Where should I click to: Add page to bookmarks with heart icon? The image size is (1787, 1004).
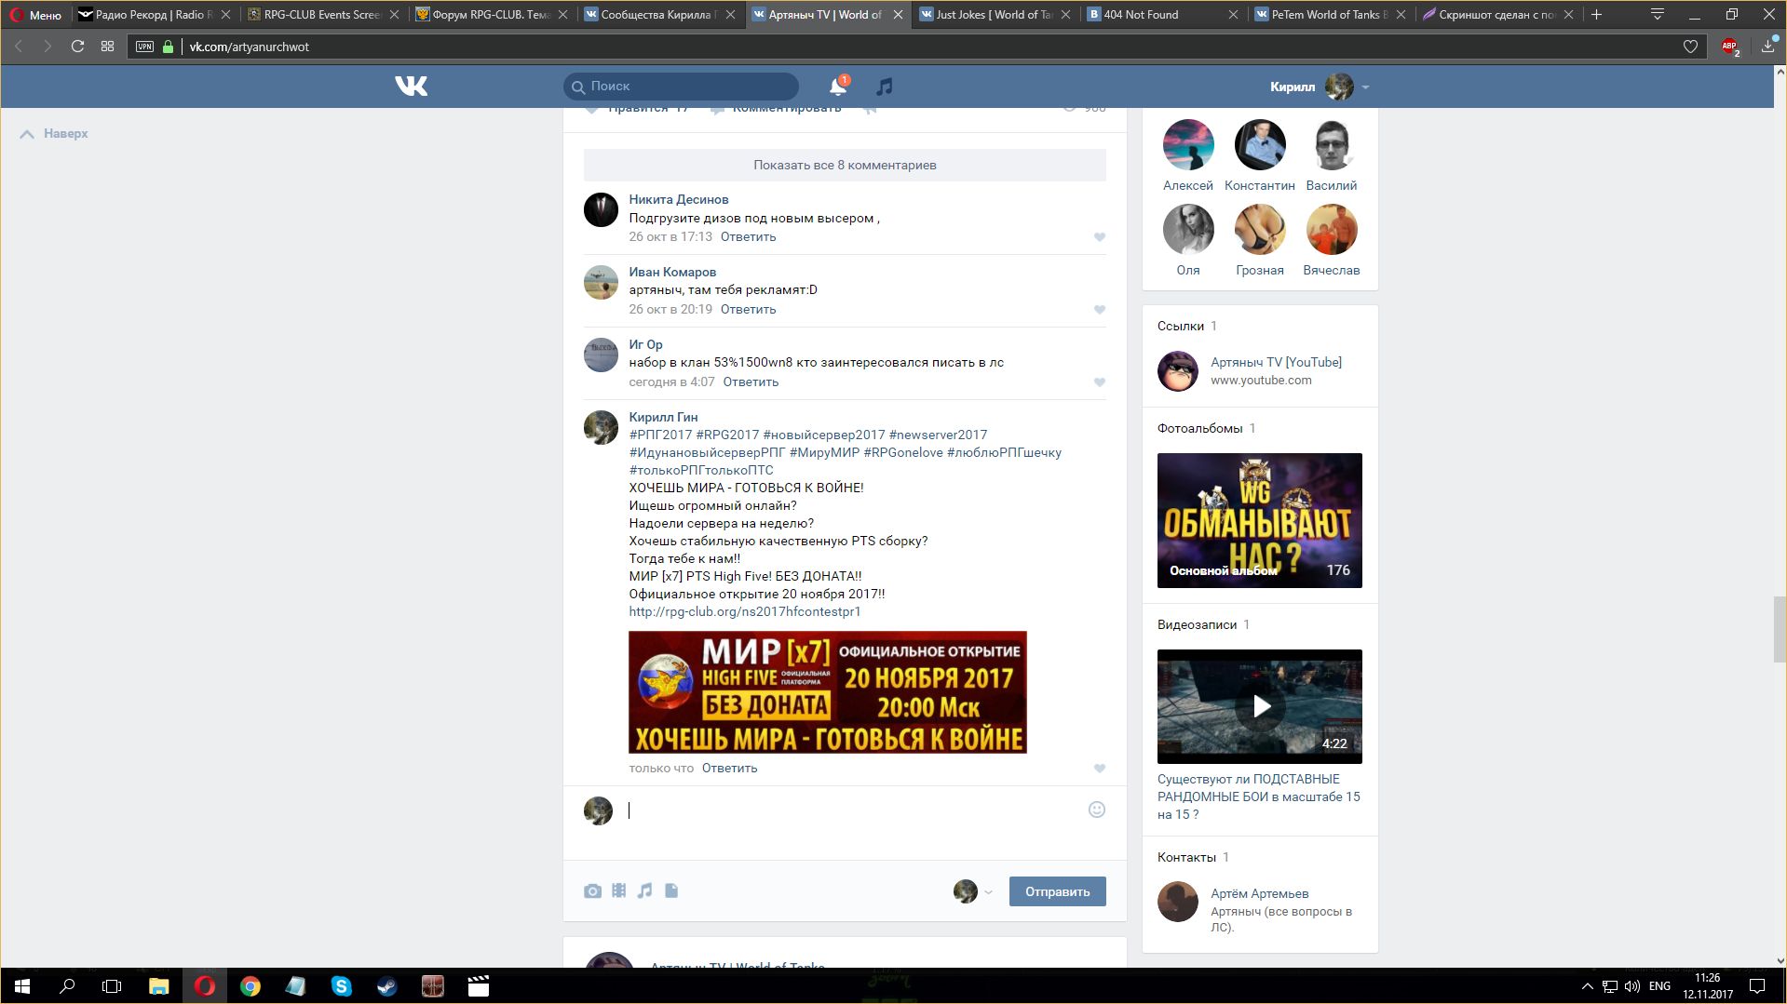point(1690,47)
